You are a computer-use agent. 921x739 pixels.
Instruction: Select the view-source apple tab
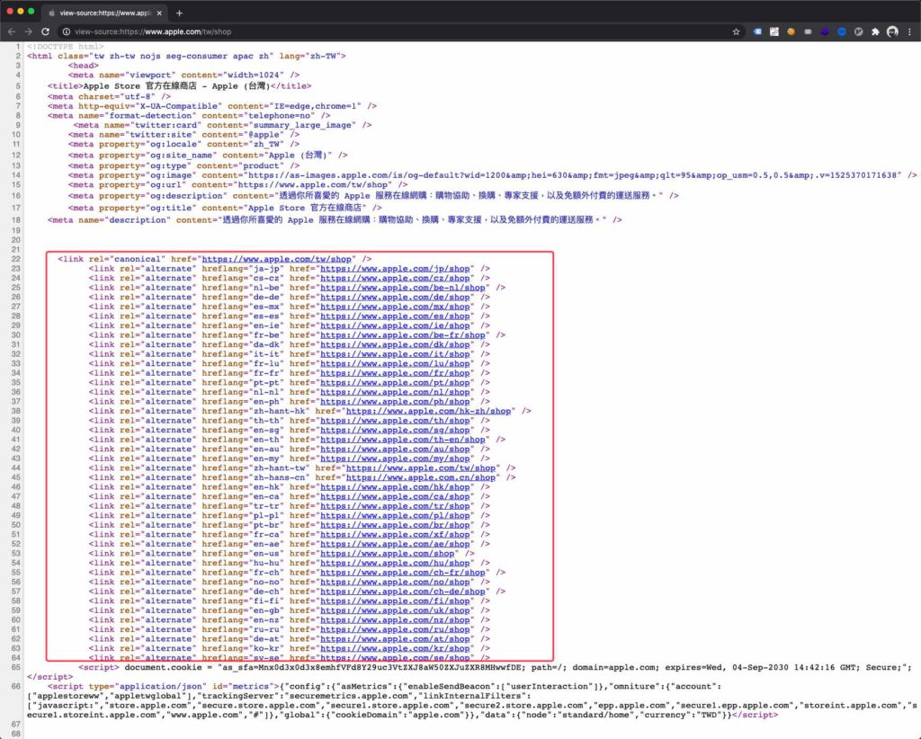coord(105,13)
